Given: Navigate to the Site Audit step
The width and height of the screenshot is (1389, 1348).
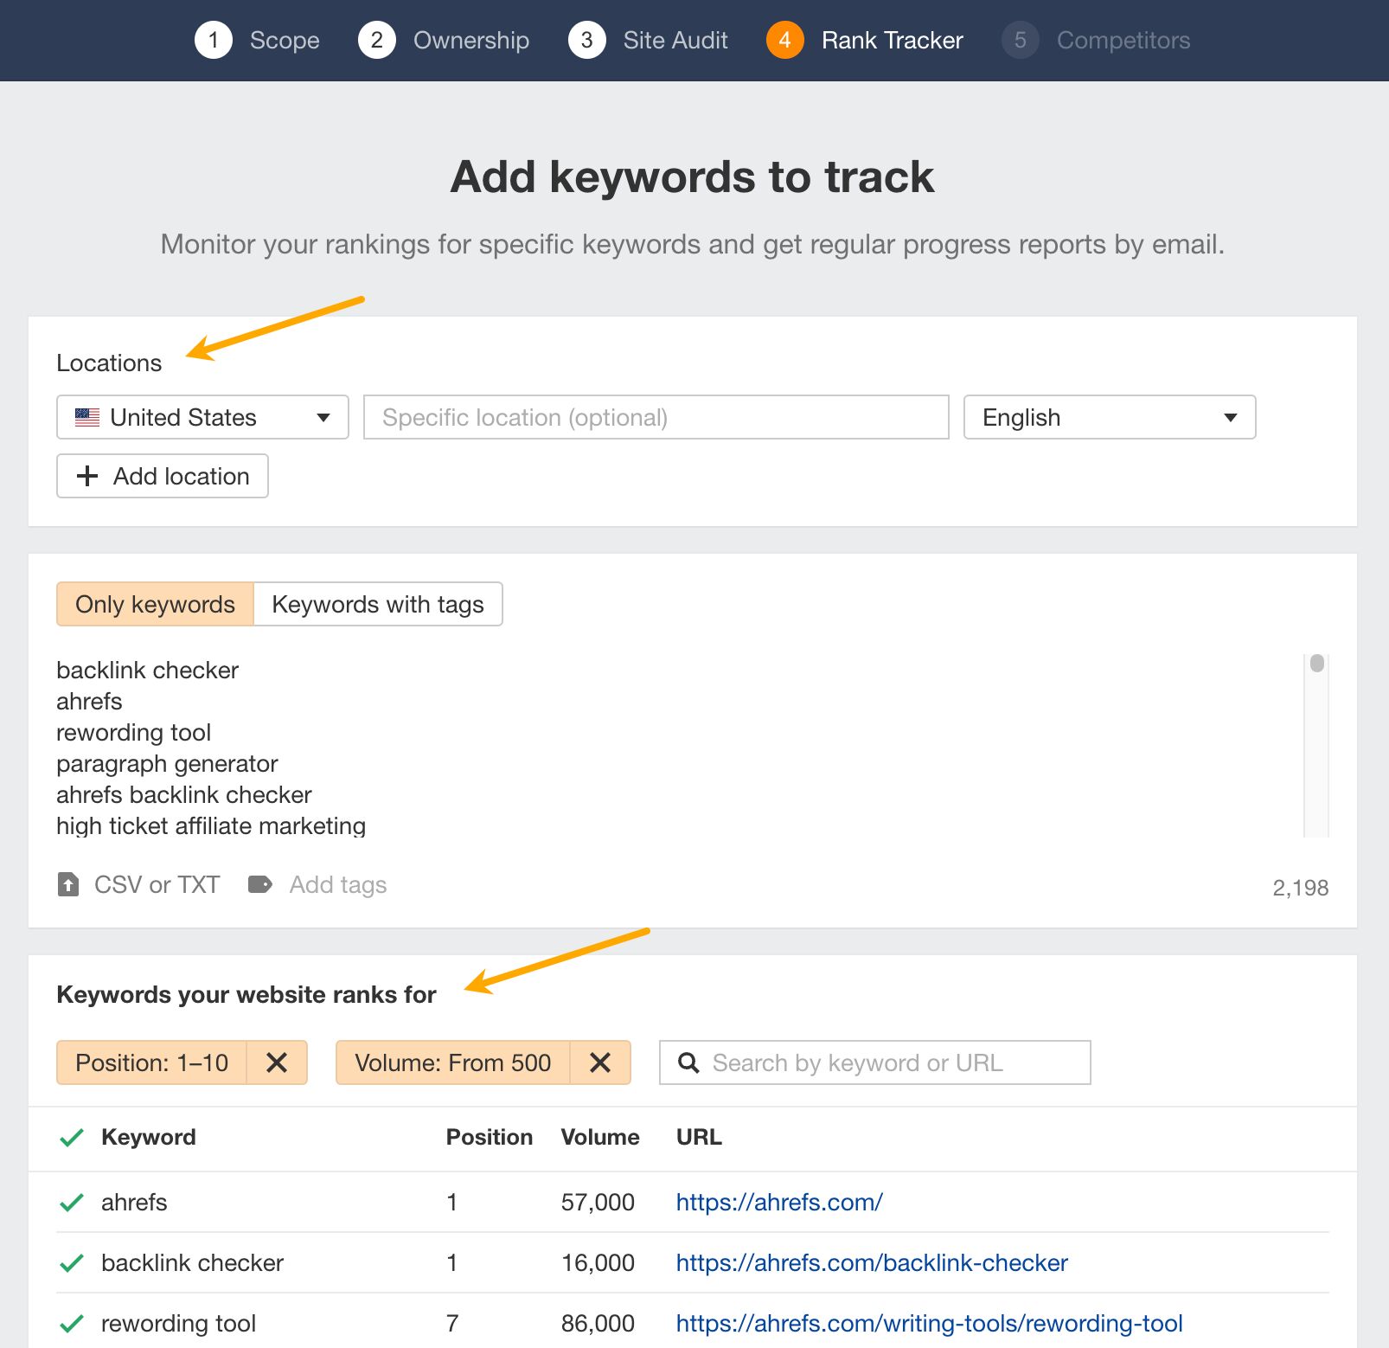Looking at the screenshot, I should point(675,40).
